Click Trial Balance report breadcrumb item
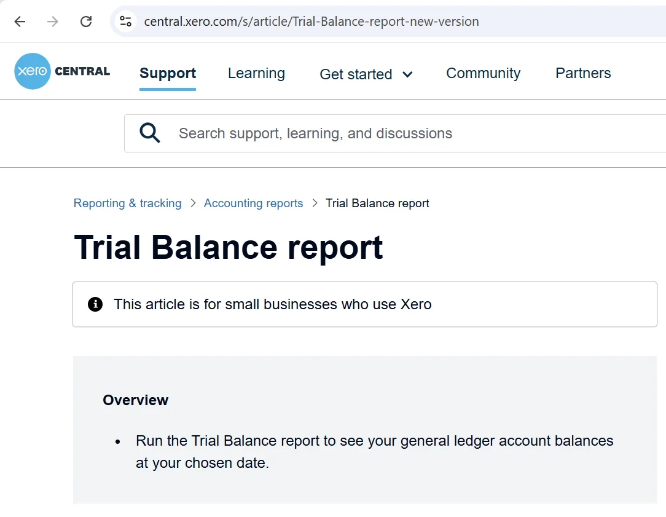Screen dimensions: 666x517 [377, 203]
